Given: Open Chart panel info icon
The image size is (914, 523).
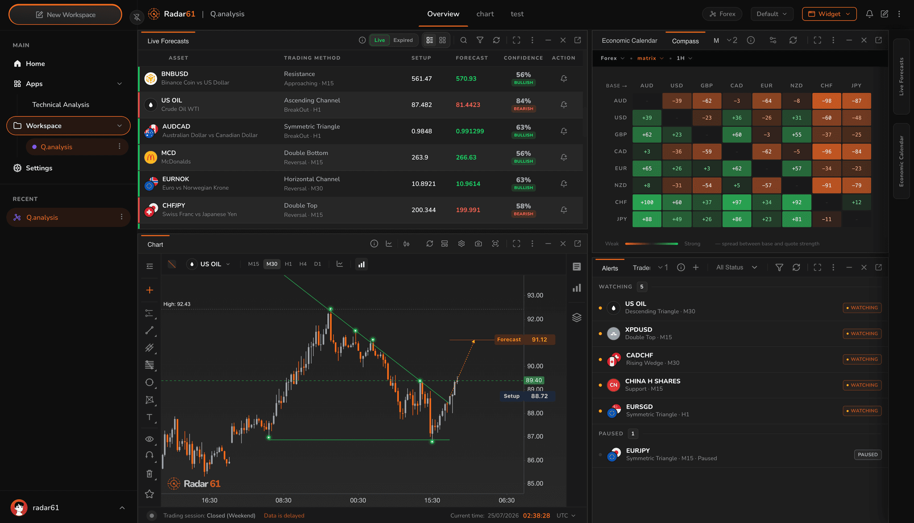Looking at the screenshot, I should [374, 244].
